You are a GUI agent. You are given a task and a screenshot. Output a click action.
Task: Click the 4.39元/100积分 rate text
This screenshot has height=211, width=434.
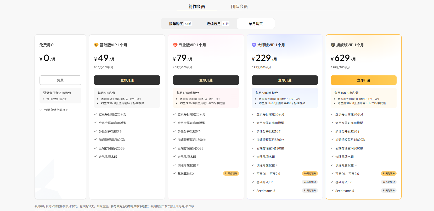[x=183, y=67]
